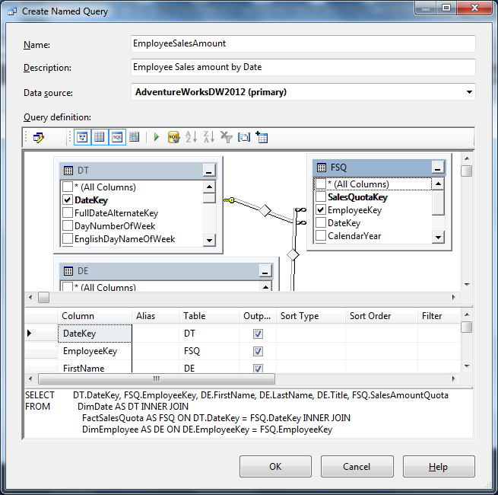
Task: Click into the SQL query text
Action: coord(249,413)
